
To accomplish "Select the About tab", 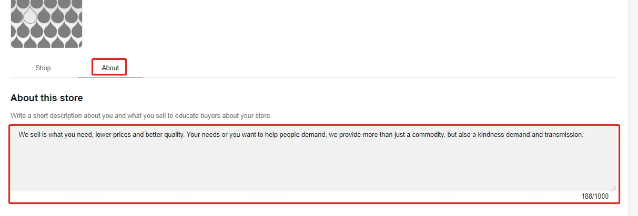I will click(110, 68).
